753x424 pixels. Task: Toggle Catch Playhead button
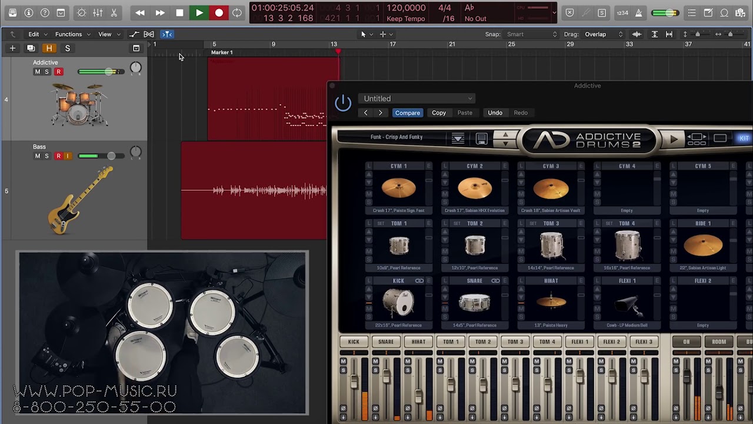pos(167,34)
